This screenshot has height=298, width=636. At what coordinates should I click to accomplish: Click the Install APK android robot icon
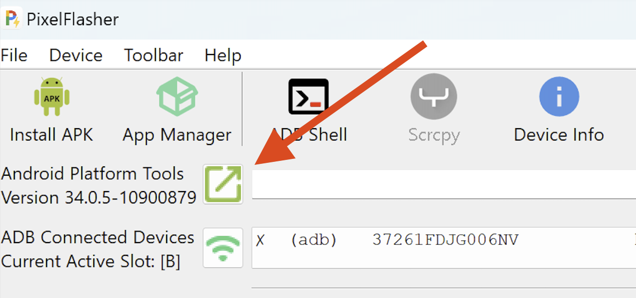[52, 97]
